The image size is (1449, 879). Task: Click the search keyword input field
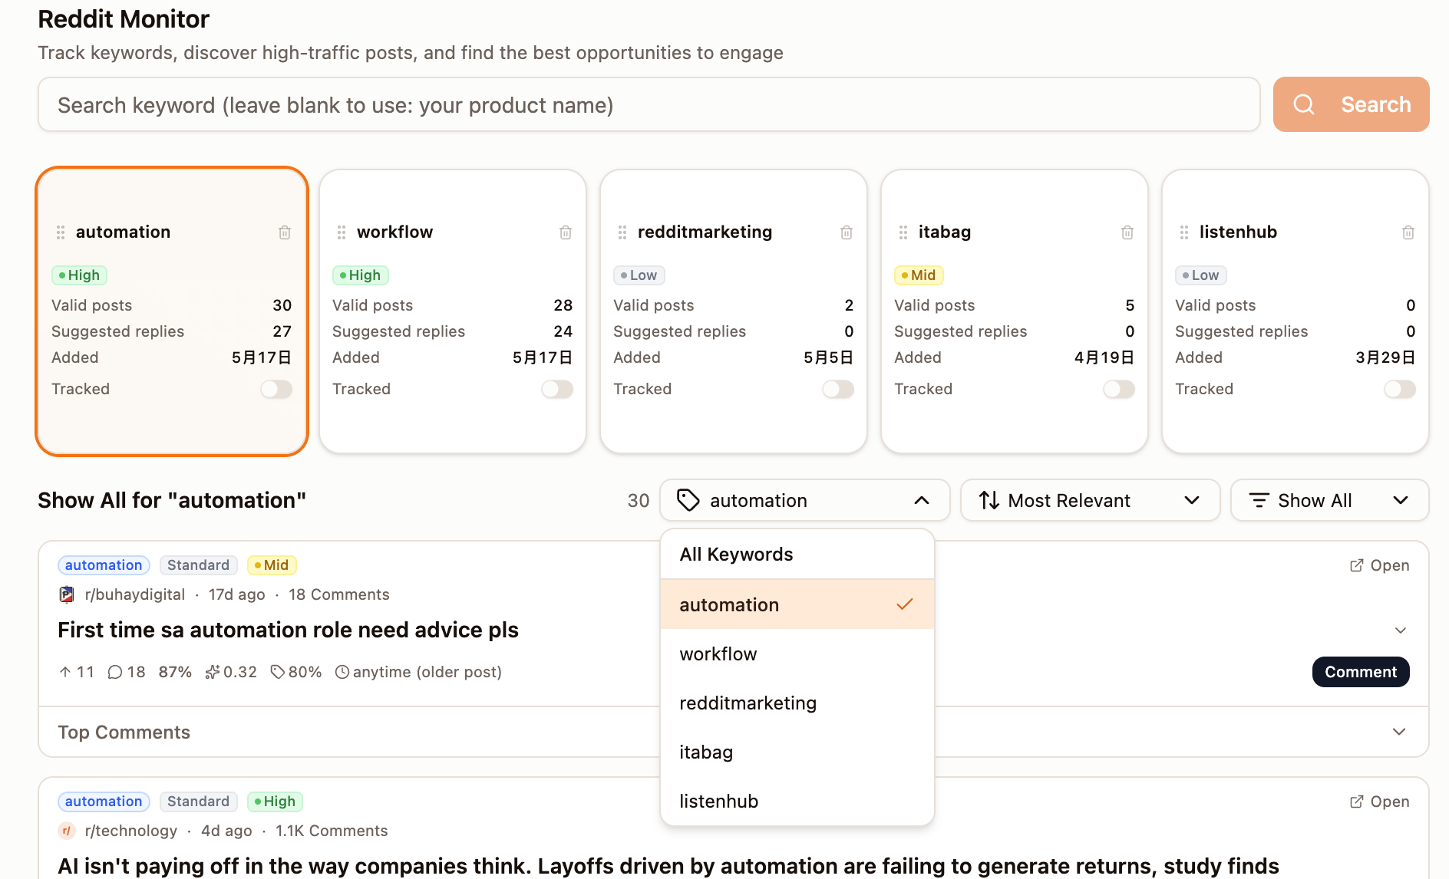pyautogui.click(x=649, y=104)
